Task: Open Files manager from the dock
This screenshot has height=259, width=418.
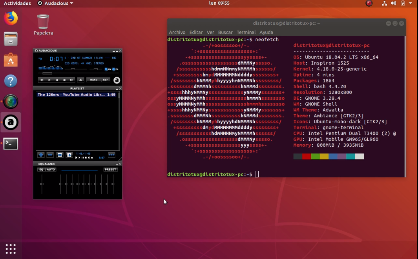Action: (x=11, y=39)
